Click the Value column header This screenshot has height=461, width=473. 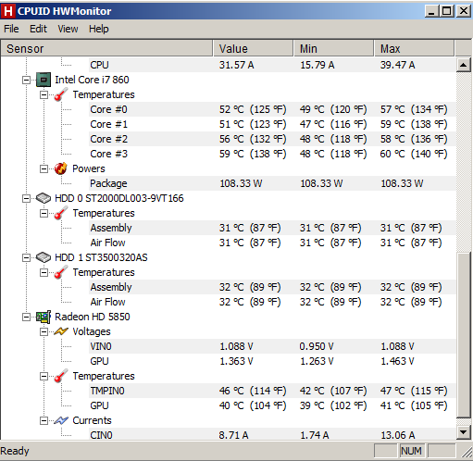click(253, 49)
